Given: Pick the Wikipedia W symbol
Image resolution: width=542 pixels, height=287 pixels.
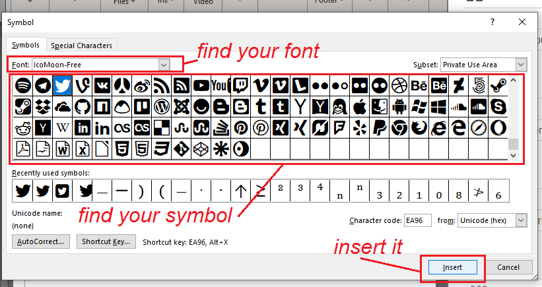Looking at the screenshot, I should click(63, 128).
